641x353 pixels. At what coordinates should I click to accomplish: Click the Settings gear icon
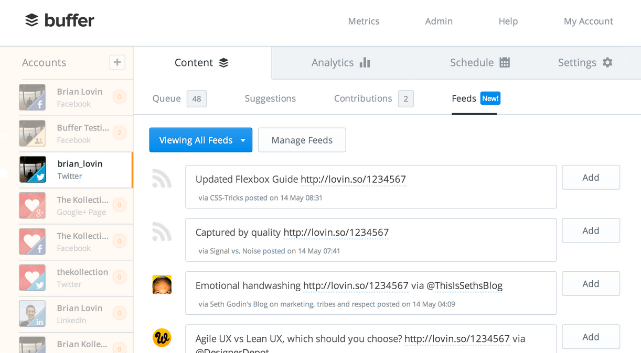(x=607, y=62)
